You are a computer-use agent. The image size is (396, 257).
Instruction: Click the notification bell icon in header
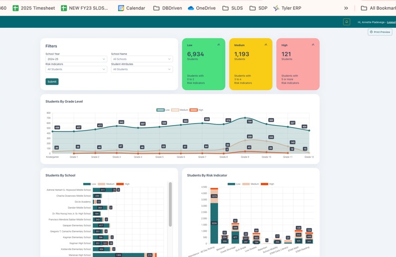click(x=346, y=22)
